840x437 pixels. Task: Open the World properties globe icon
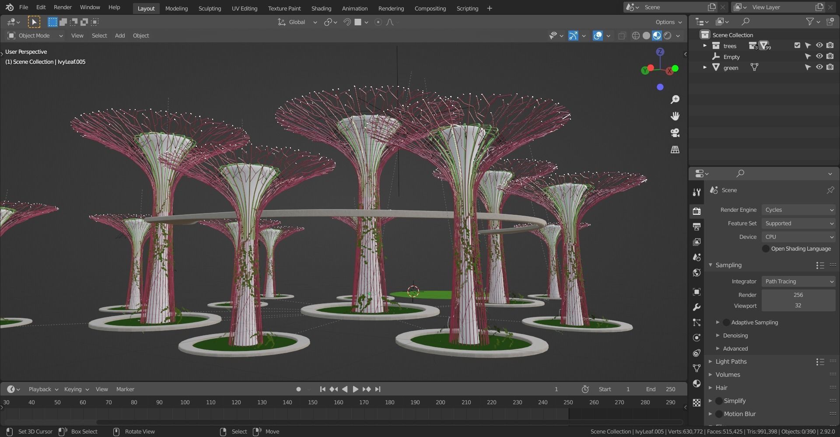(x=696, y=273)
